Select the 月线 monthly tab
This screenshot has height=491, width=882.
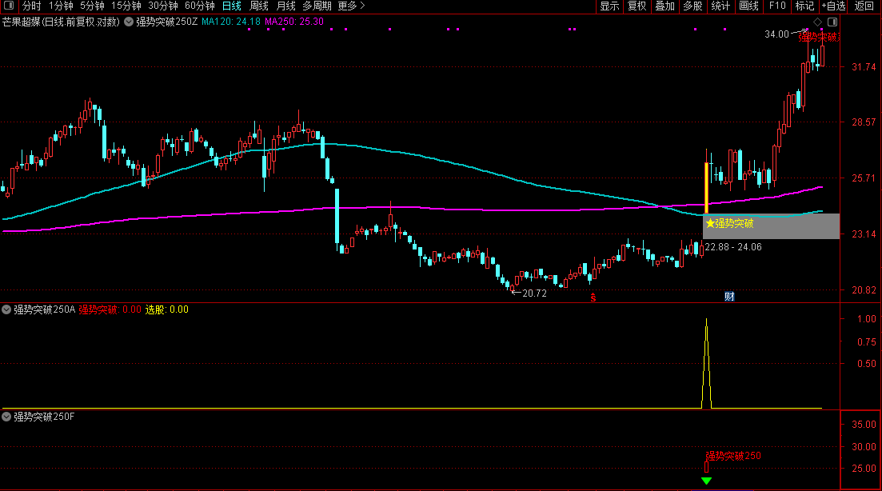coord(285,6)
